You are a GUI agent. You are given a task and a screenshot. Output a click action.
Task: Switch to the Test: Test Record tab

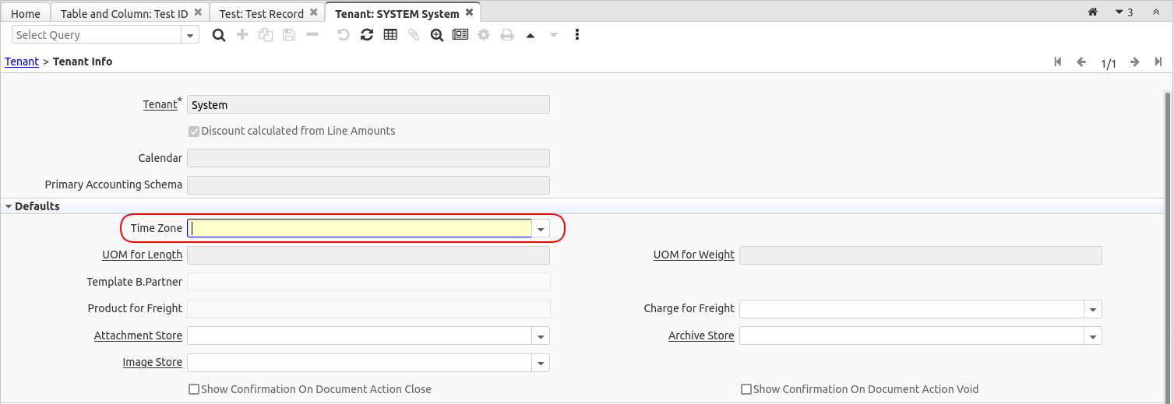point(262,13)
